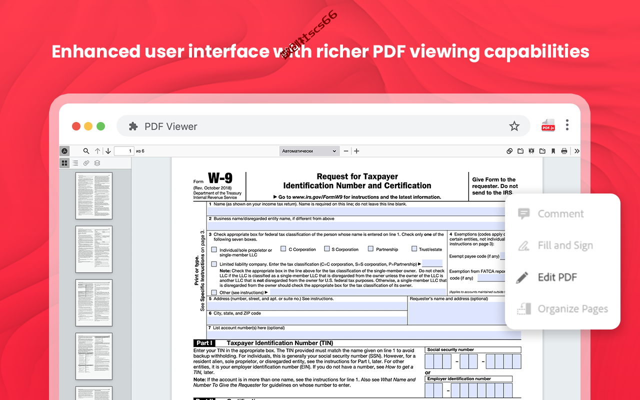This screenshot has height=400, width=640.
Task: Click the bookmark current view icon
Action: pyautogui.click(x=553, y=151)
